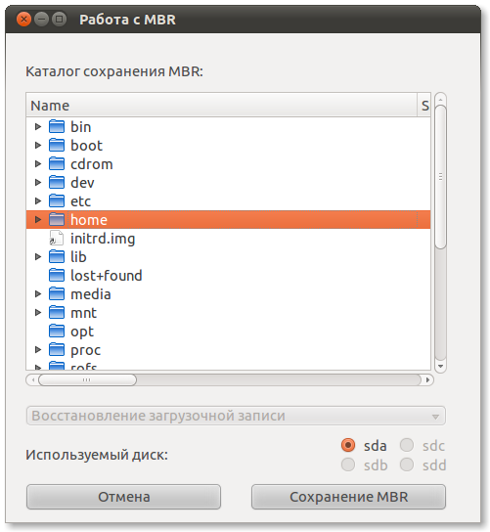The width and height of the screenshot is (490, 532).
Task: Click the scroll up arrow
Action: click(440, 100)
